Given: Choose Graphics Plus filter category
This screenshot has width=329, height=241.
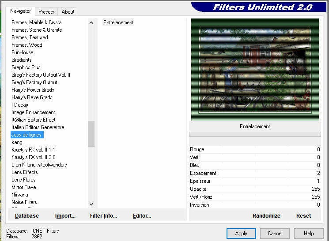Looking at the screenshot, I should point(26,67).
